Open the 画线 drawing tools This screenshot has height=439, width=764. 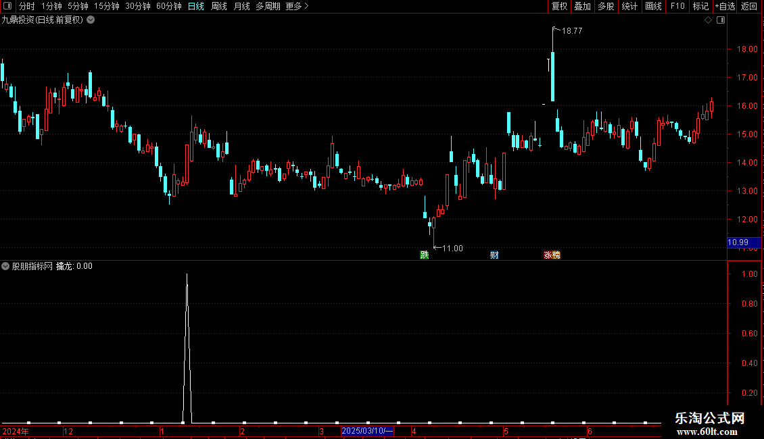point(653,6)
